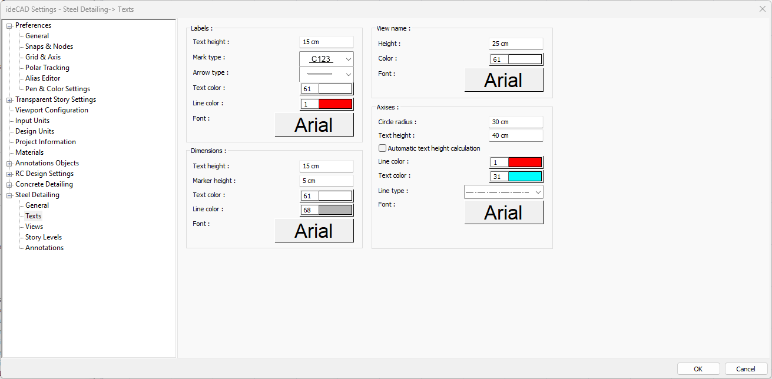Screen dimensions: 772x379
Task: Select Views under Steel Detailing
Action: point(34,227)
